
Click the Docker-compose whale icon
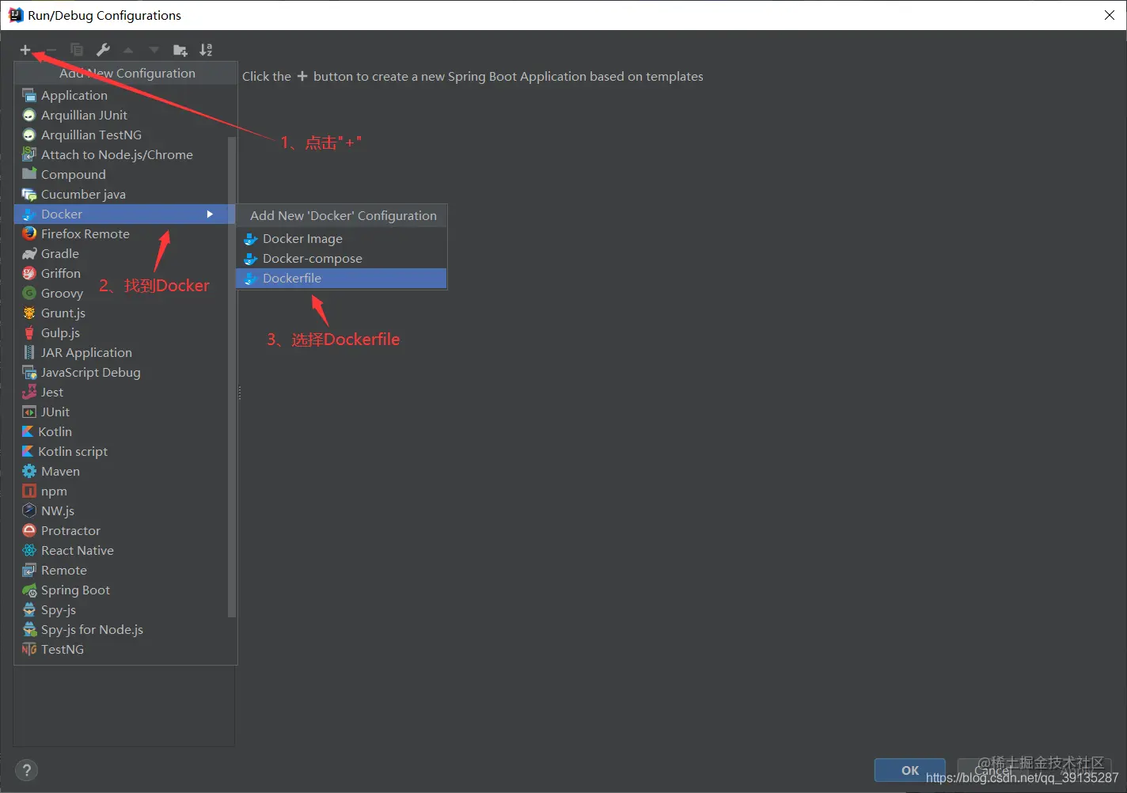tap(251, 259)
